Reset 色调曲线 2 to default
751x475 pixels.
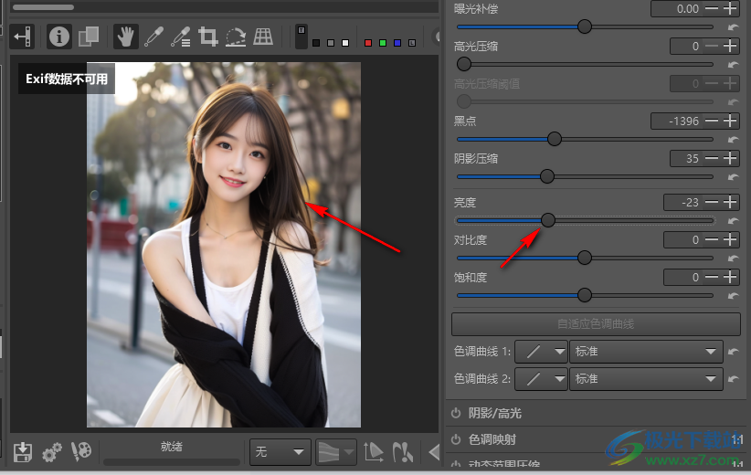(x=733, y=379)
